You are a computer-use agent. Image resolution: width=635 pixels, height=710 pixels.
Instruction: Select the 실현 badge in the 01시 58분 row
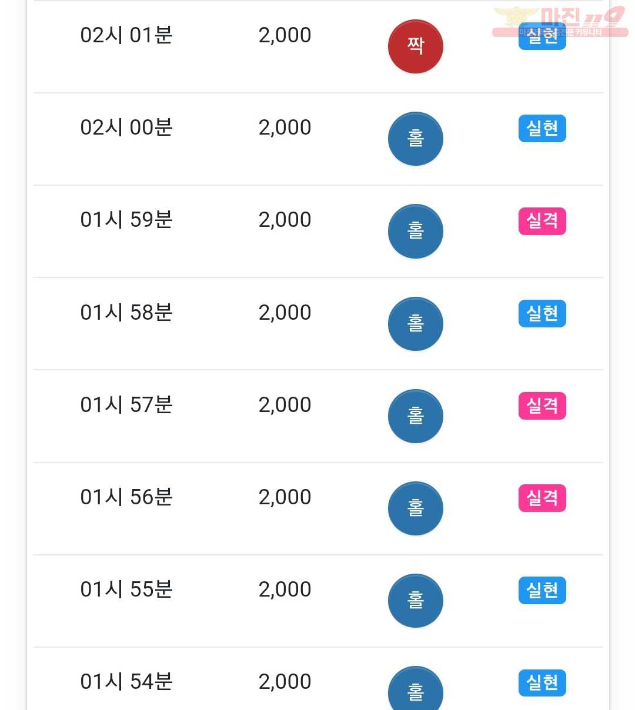542,313
